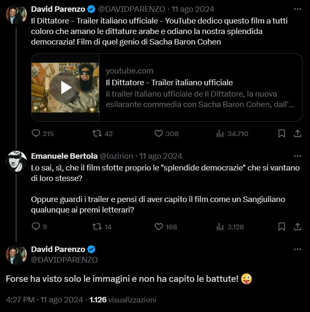View analytics showing 34.710 views
Image resolution: width=310 pixels, height=312 pixels.
coord(220,134)
